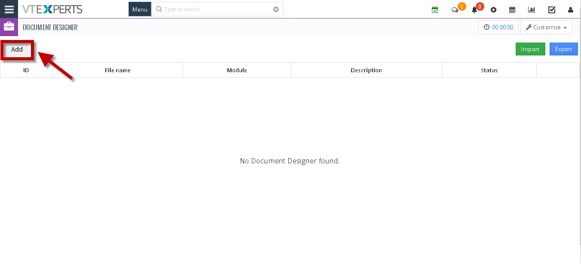Click the Status column header
This screenshot has height=264, width=581.
pos(489,70)
